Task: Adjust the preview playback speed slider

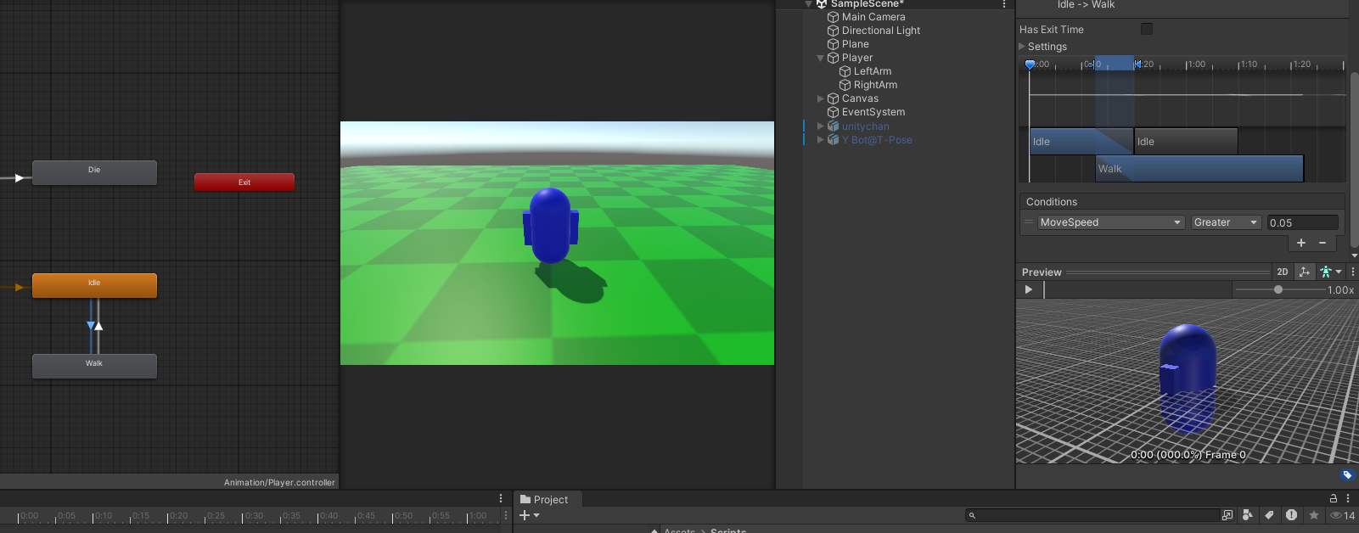Action: [1278, 289]
